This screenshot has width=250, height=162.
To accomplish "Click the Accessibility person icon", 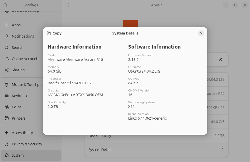I will (6, 133).
